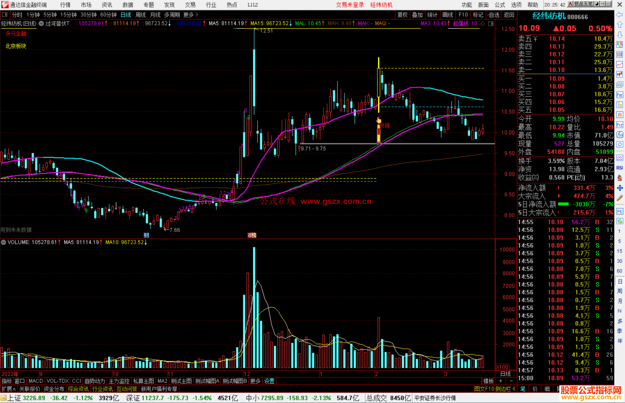Switch to the 60分钟 chart tab
Screen dimensions: 625x403
point(108,15)
